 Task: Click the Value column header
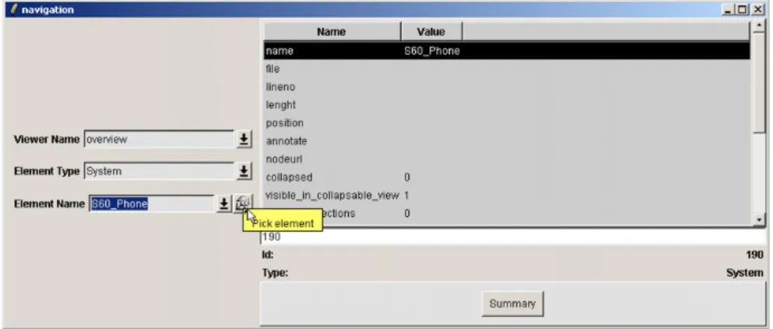432,31
